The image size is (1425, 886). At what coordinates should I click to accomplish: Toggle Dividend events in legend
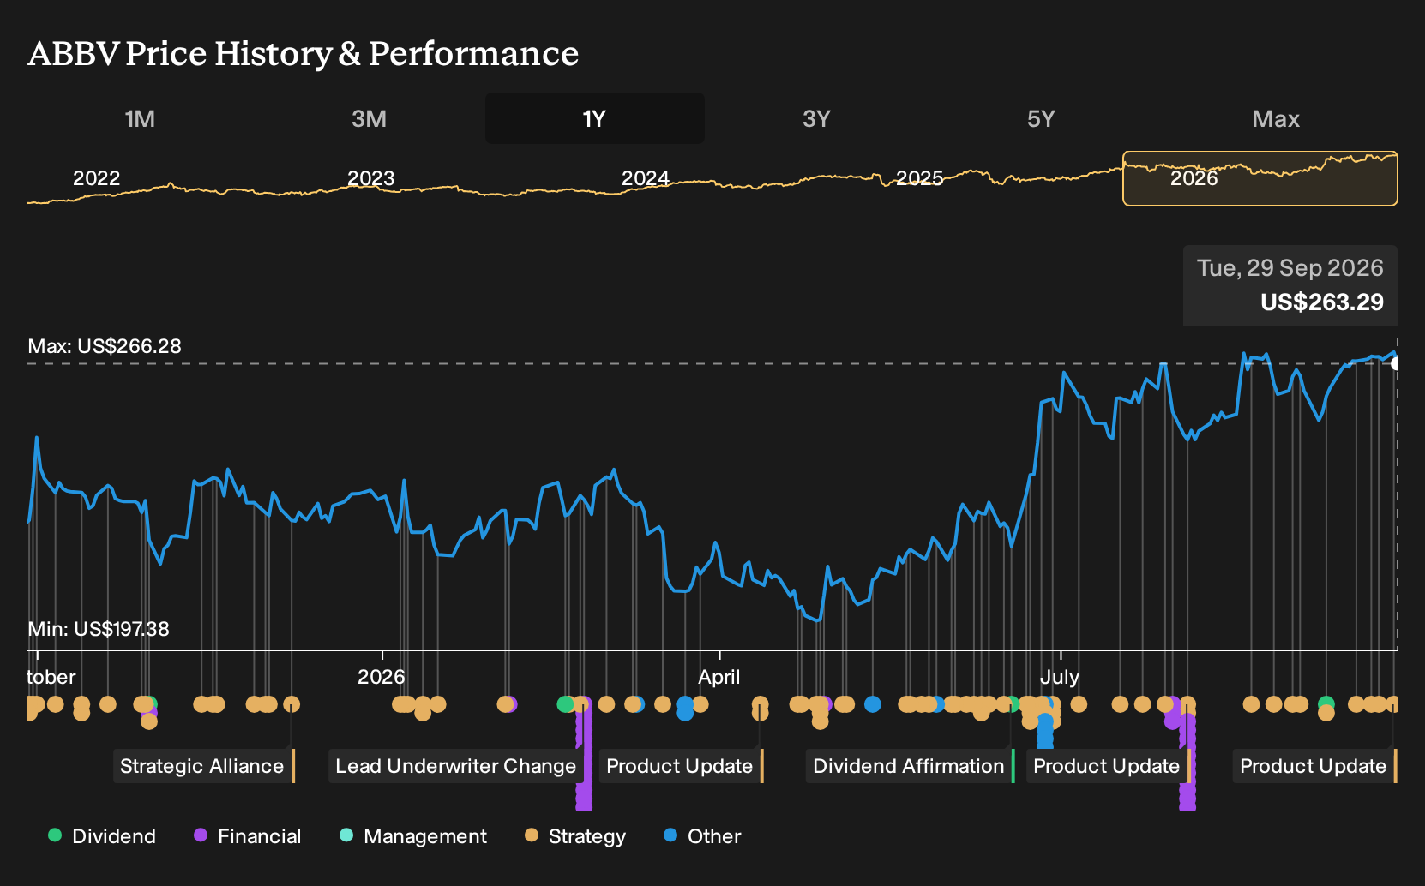(102, 836)
